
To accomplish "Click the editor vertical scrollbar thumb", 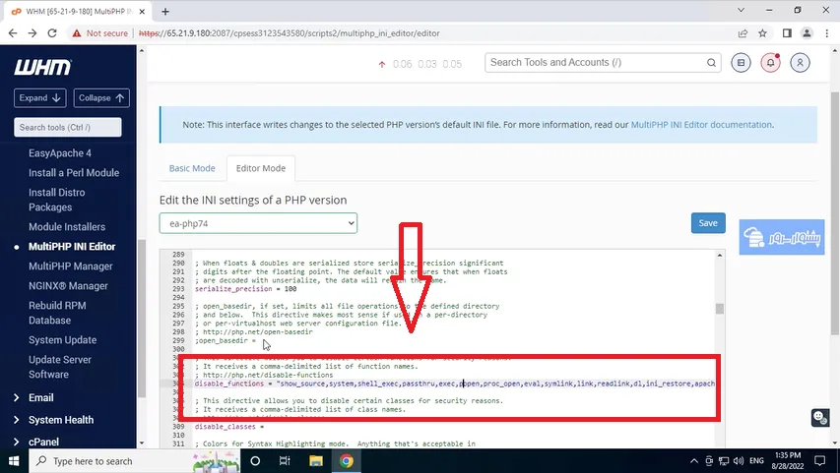I will [720, 309].
